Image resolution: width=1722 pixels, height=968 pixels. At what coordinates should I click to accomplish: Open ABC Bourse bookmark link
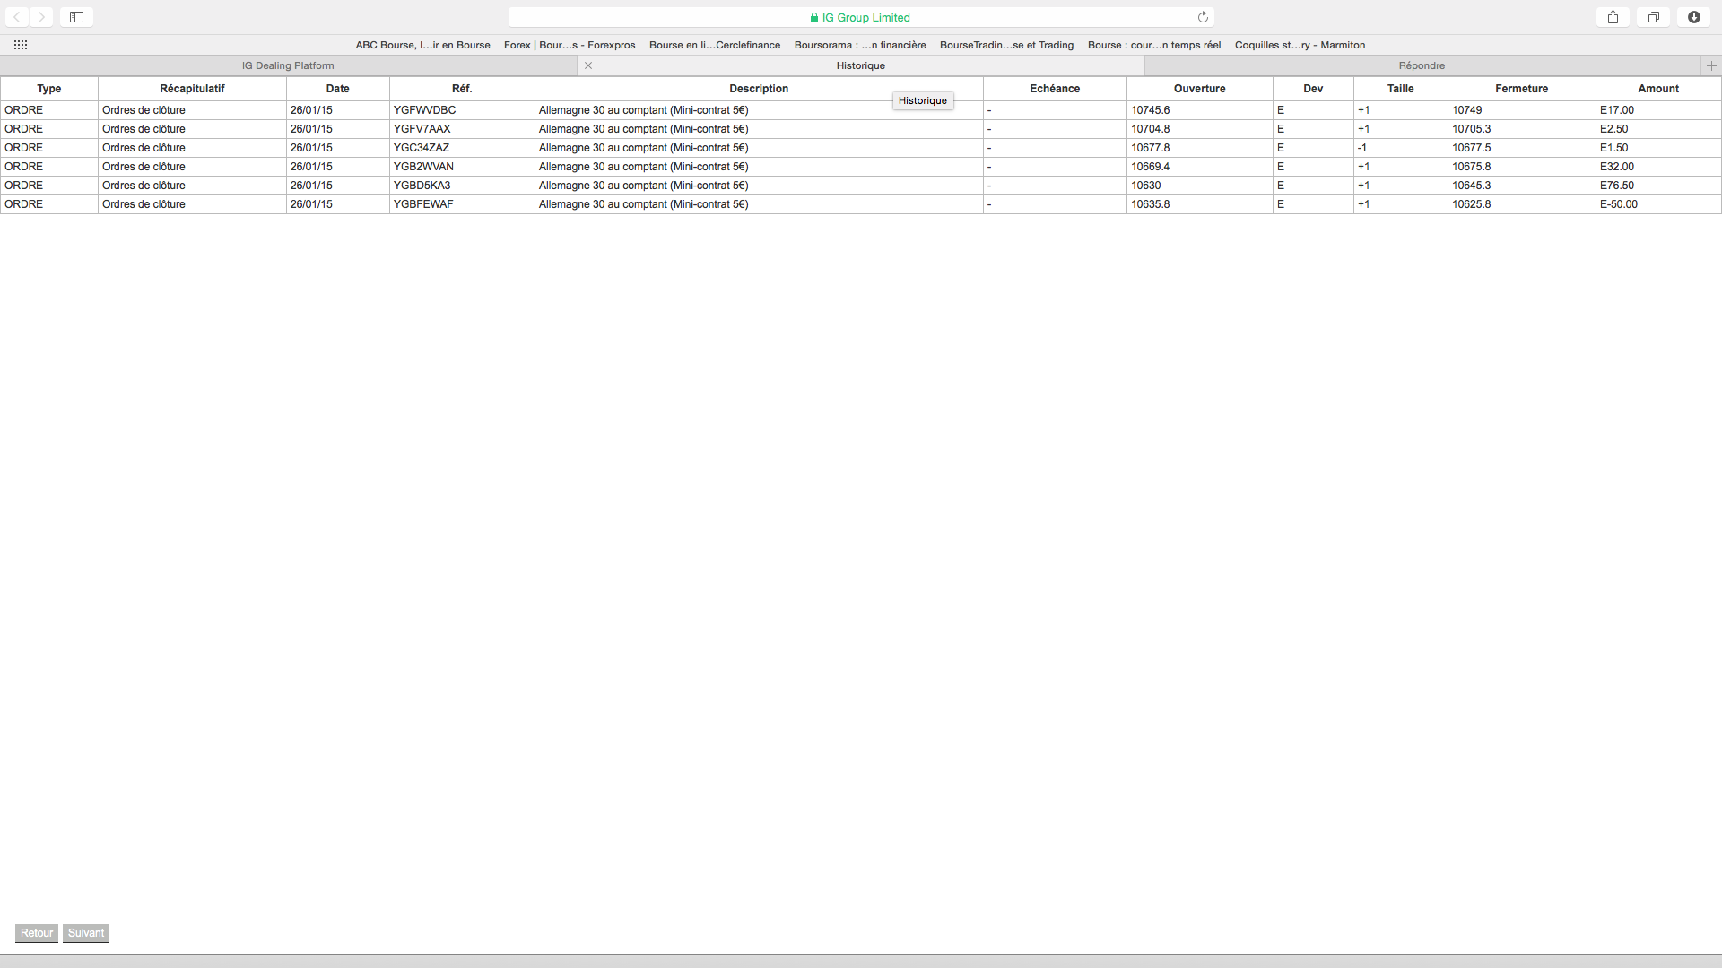click(x=422, y=45)
